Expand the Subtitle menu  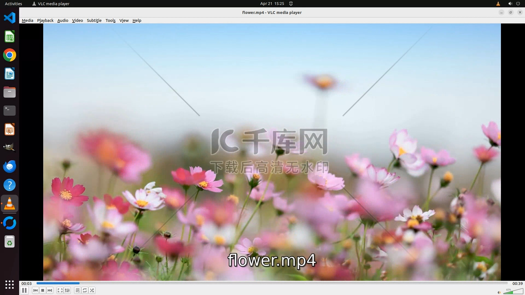94,20
